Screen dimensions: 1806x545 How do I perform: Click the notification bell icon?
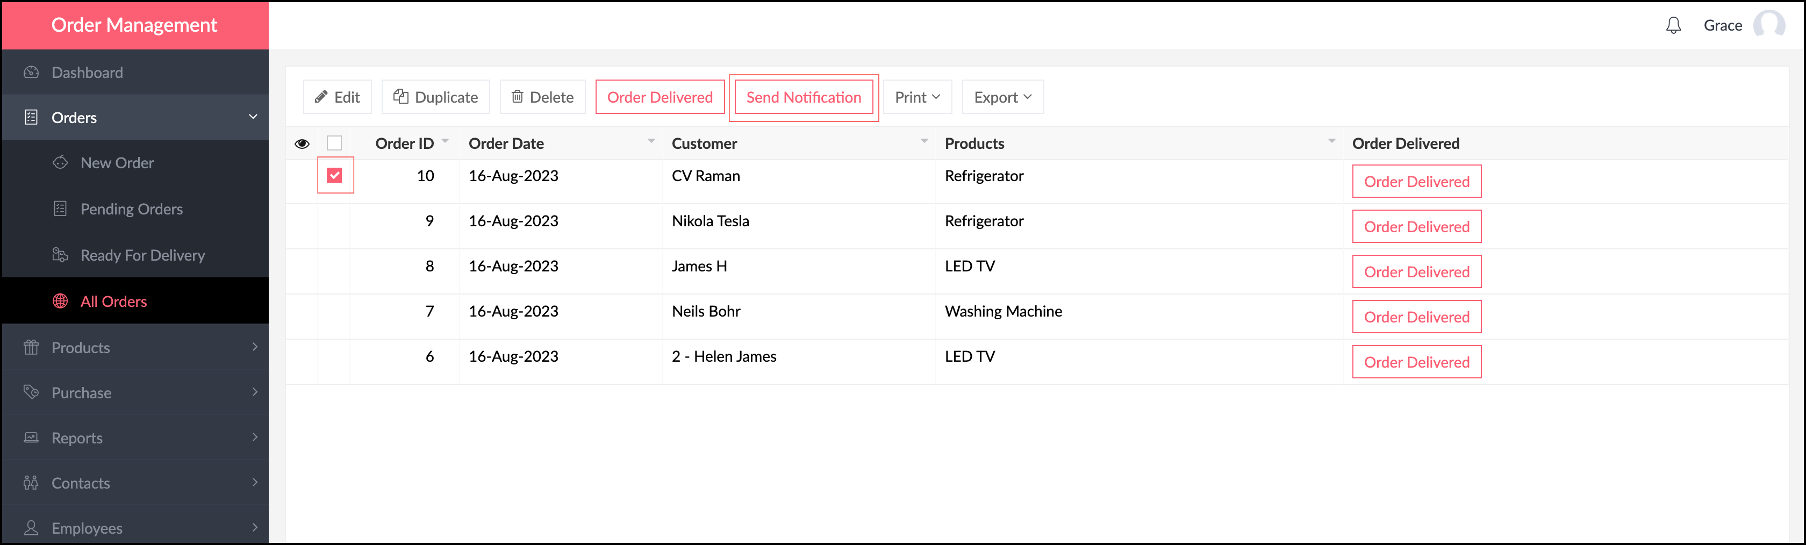(x=1673, y=26)
